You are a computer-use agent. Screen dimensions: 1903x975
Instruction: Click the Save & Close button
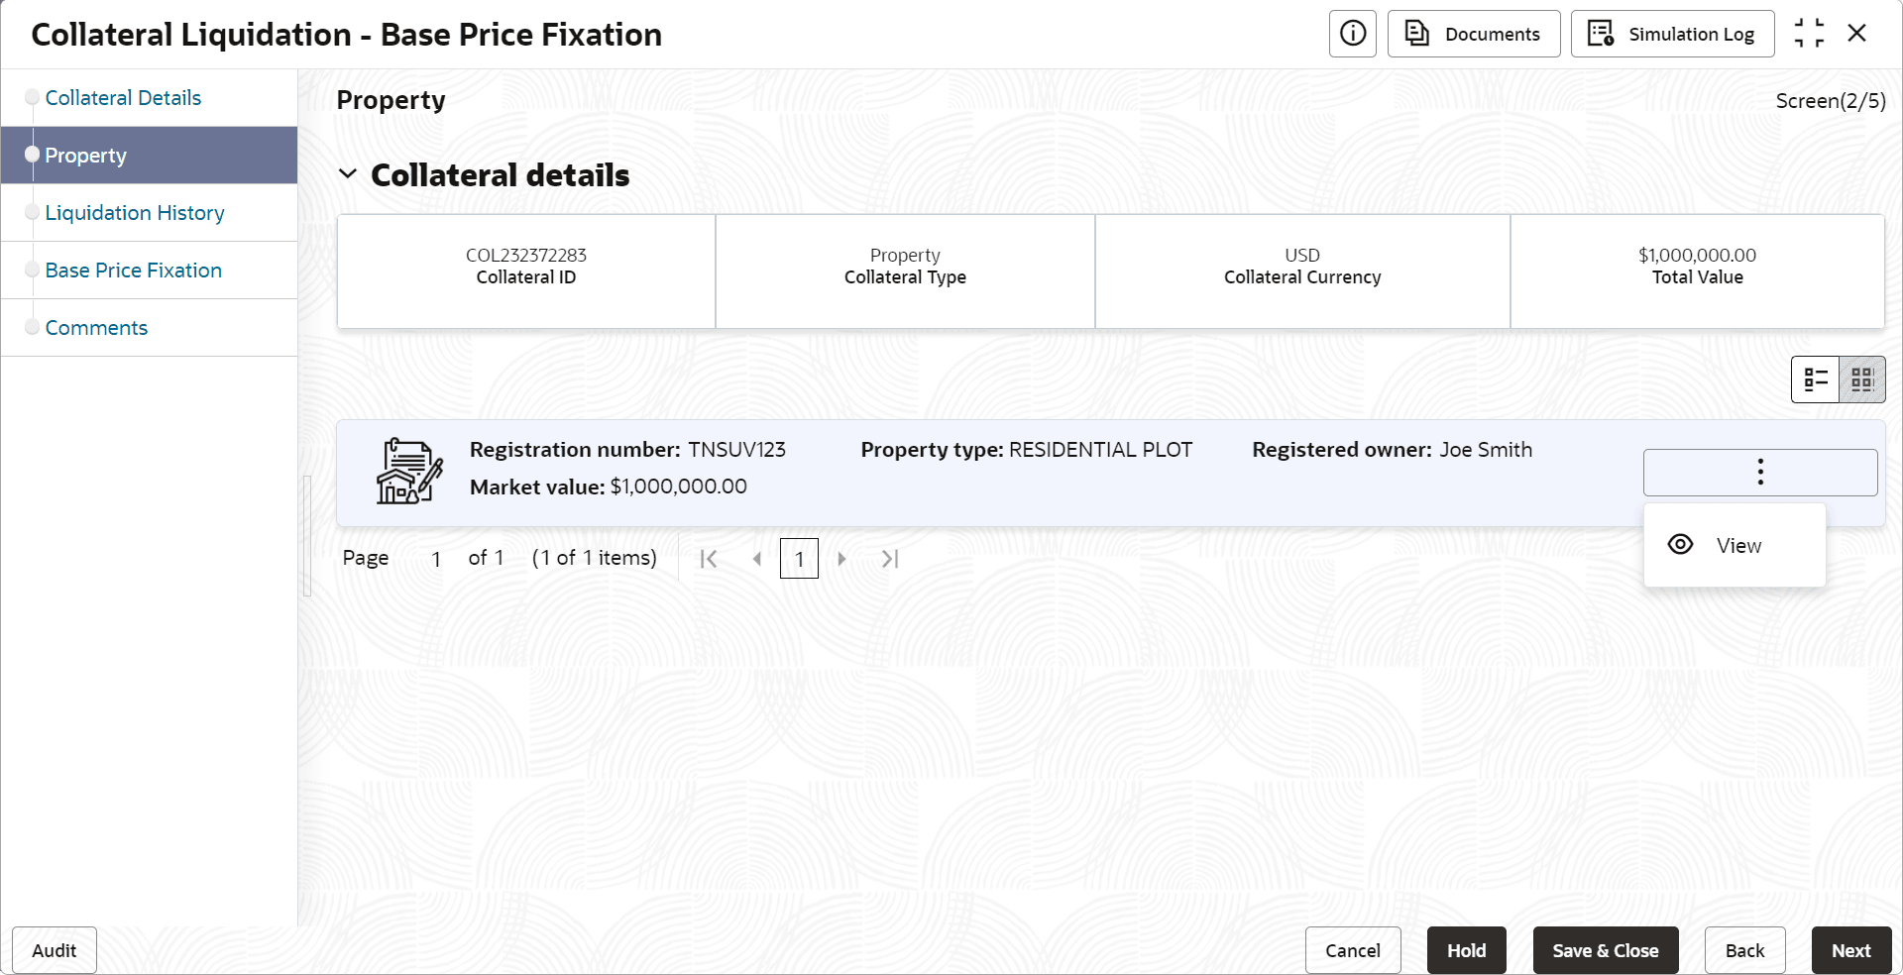coord(1605,950)
